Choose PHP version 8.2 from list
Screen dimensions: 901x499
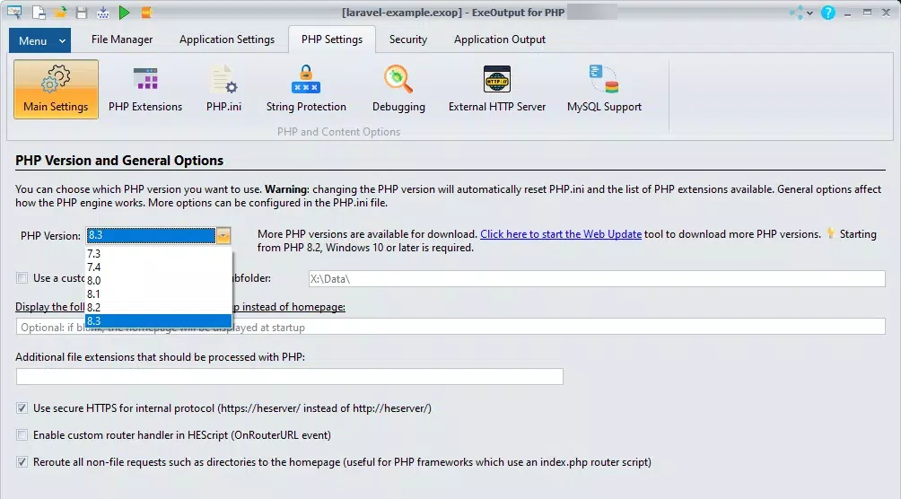[x=159, y=307]
